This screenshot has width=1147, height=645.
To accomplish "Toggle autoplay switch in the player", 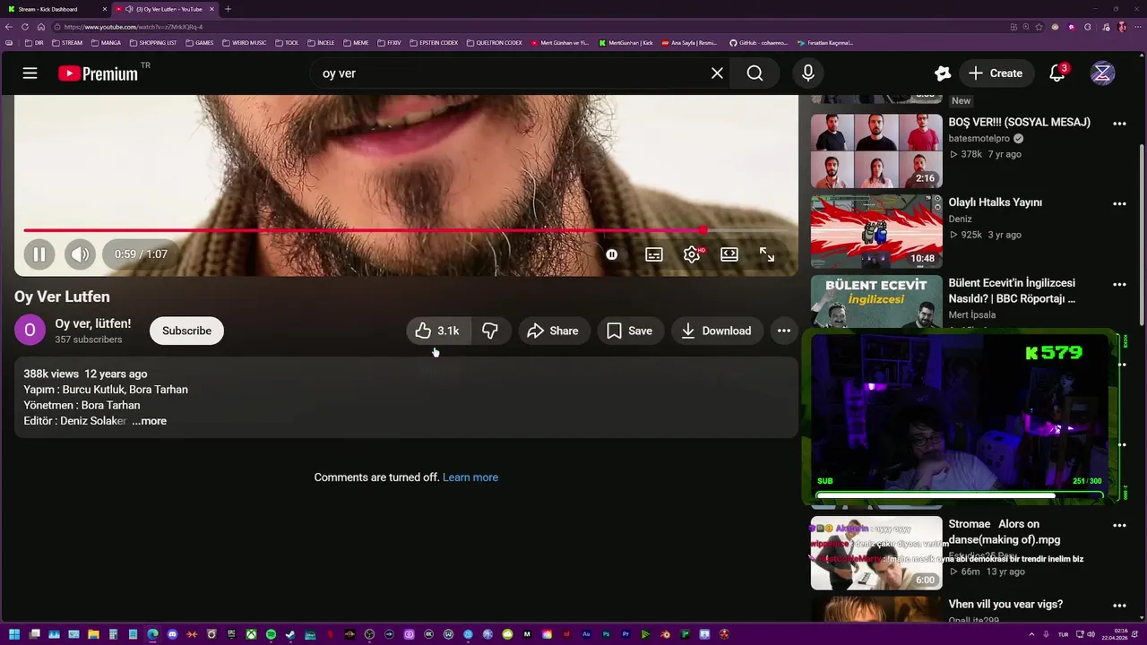I will coord(611,254).
